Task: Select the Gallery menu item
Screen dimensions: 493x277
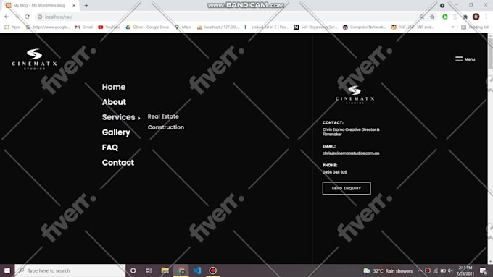Action: tap(116, 132)
